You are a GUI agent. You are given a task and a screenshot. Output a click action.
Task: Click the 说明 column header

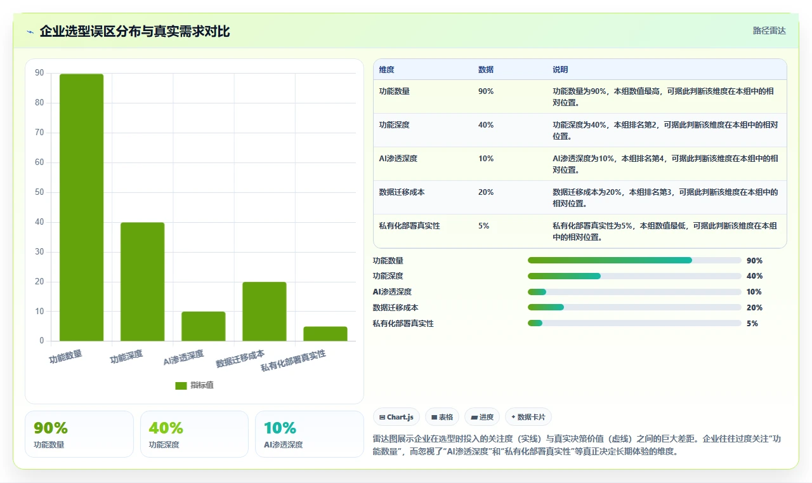coord(560,69)
